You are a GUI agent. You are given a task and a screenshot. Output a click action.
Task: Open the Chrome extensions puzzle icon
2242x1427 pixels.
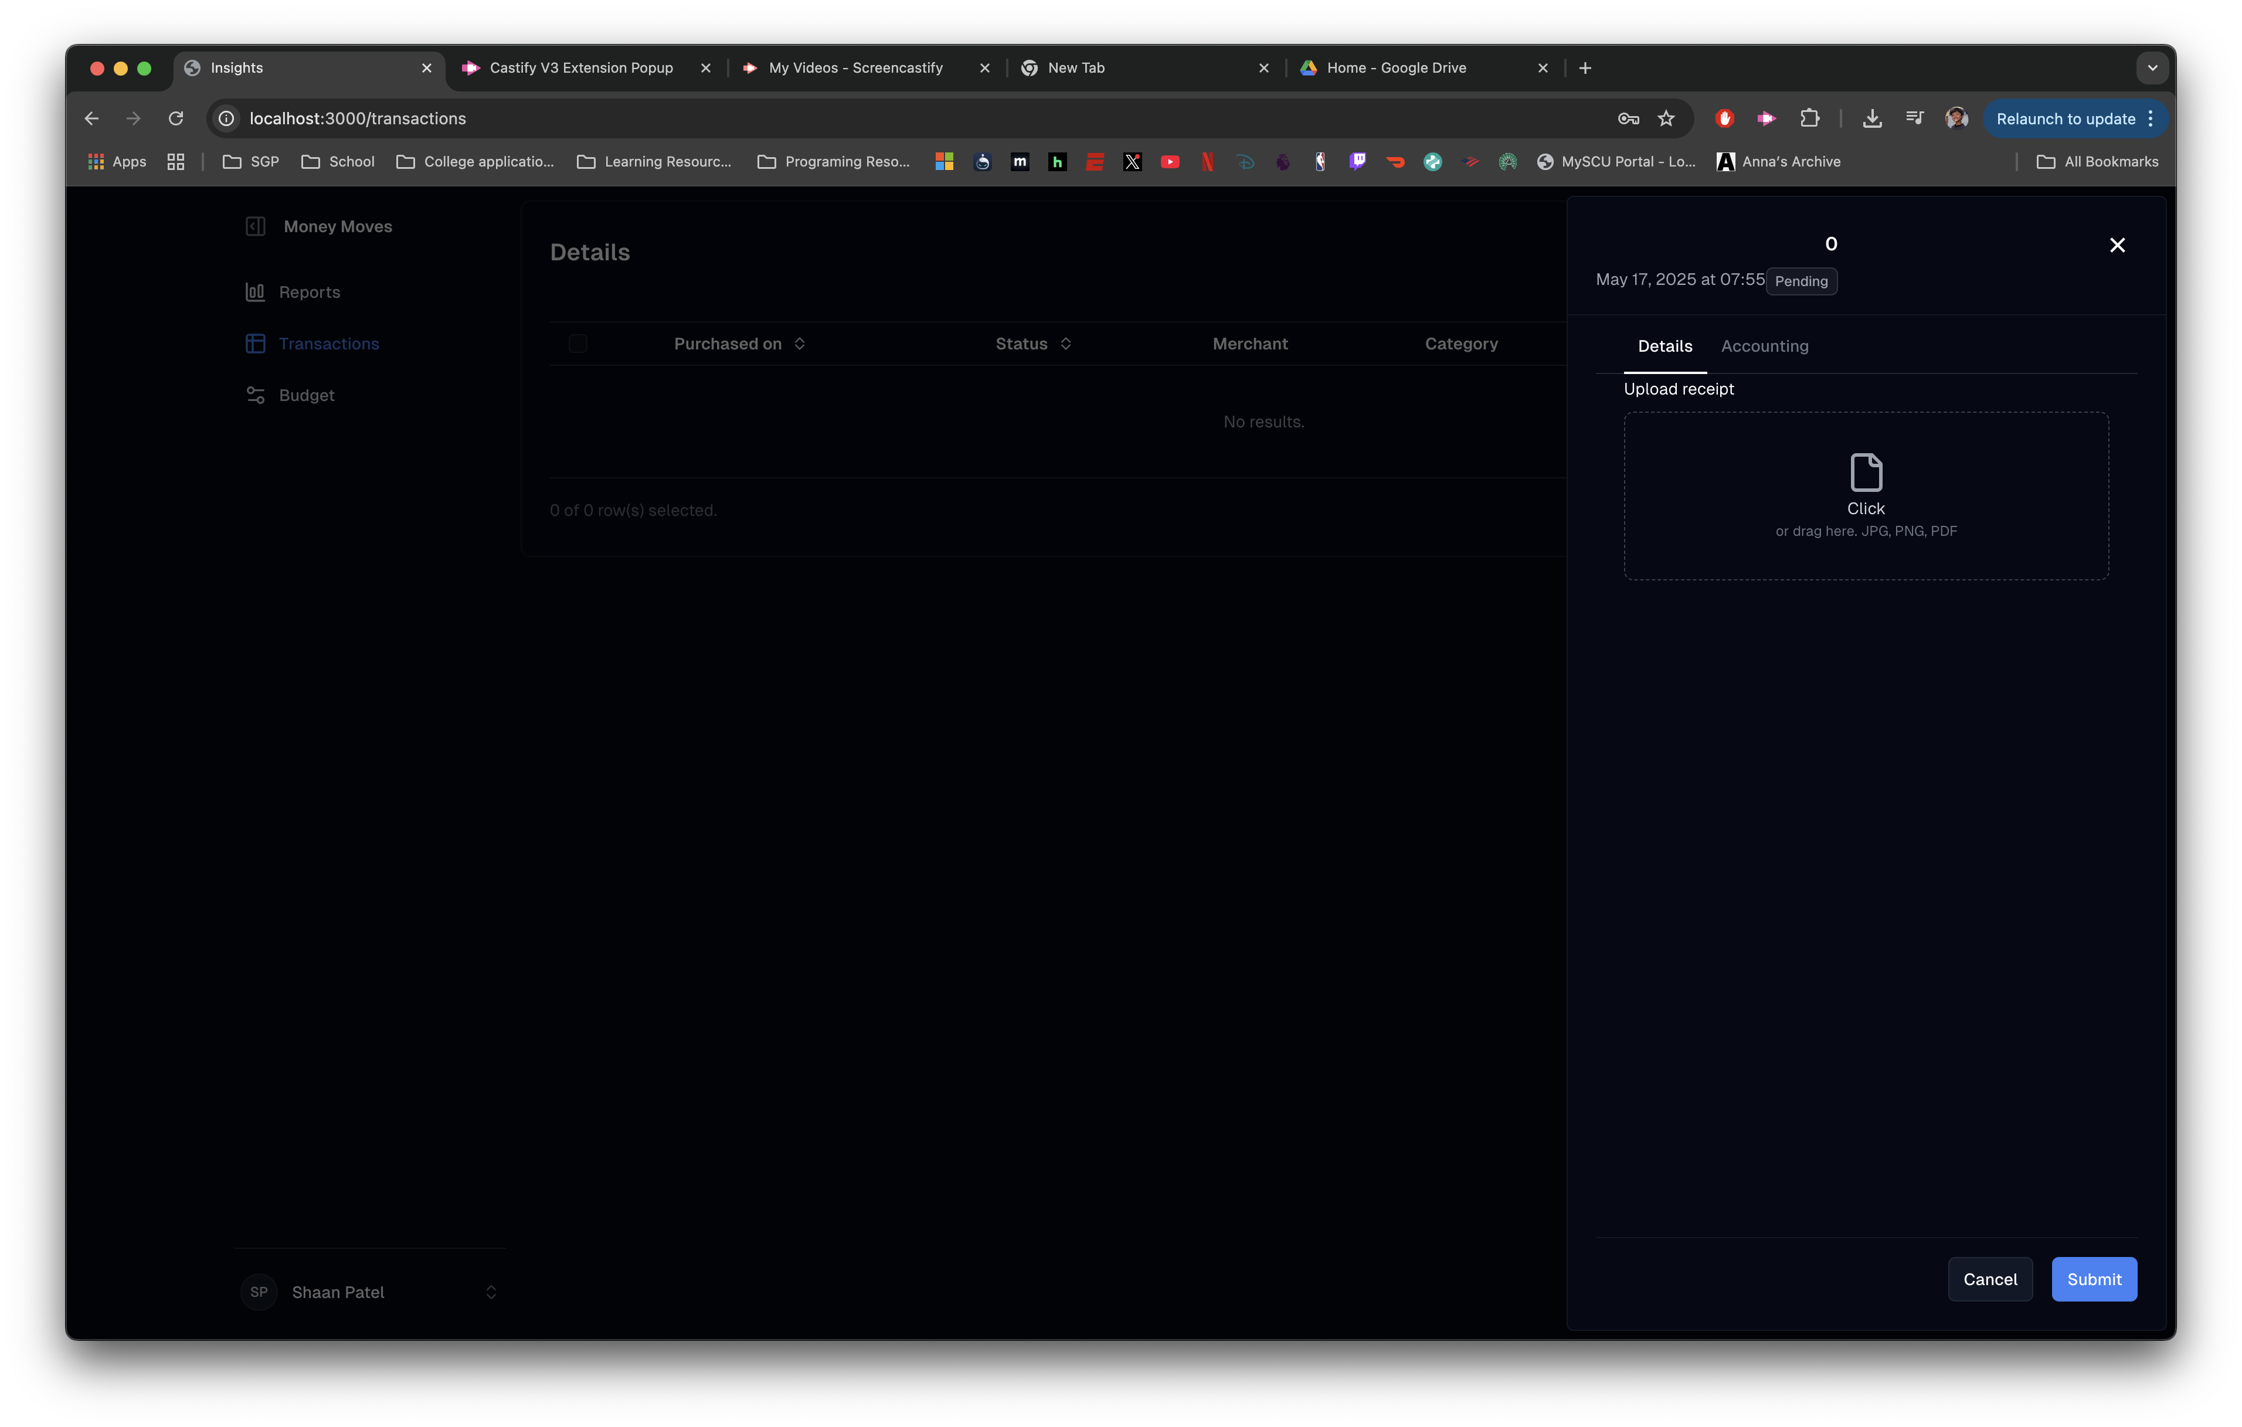click(1809, 118)
